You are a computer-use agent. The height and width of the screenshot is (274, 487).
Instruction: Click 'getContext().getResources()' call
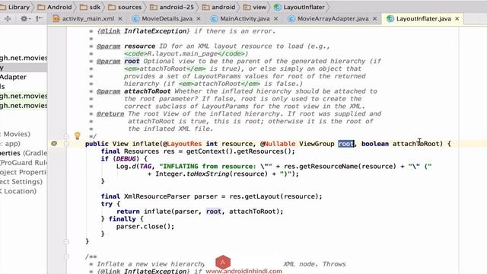[238, 151]
